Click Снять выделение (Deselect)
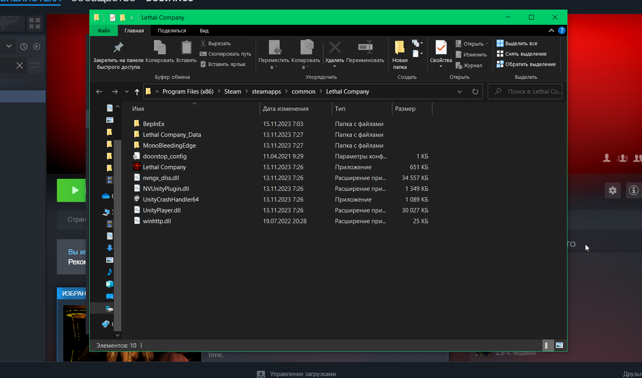642x378 pixels. (522, 54)
